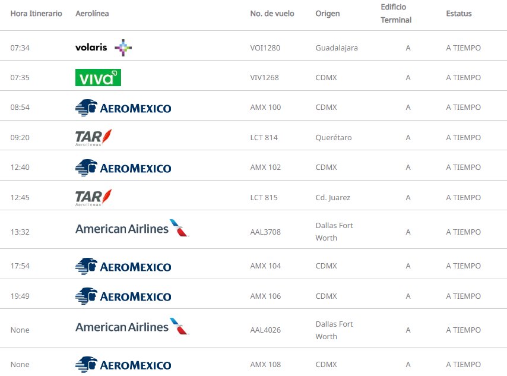Click the Aeromexico logo for flight AMX 108
The height and width of the screenshot is (376, 507).
click(123, 365)
